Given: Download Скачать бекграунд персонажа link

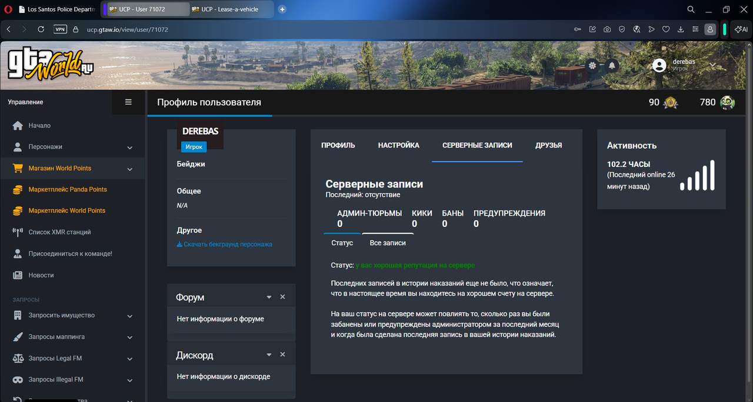Looking at the screenshot, I should pos(224,244).
